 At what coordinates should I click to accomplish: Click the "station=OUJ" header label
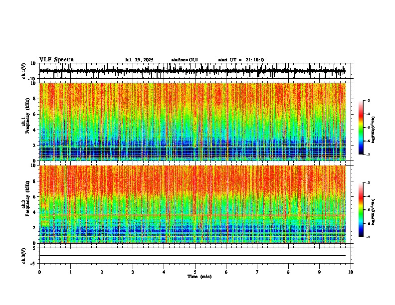point(185,60)
